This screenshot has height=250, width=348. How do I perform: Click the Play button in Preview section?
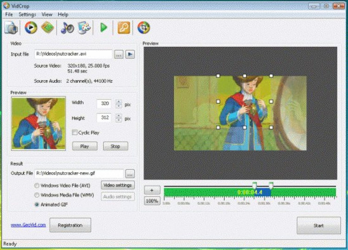84,146
